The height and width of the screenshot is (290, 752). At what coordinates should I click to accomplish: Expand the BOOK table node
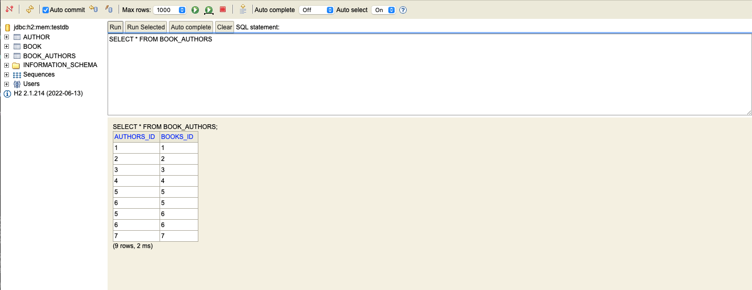tap(7, 47)
